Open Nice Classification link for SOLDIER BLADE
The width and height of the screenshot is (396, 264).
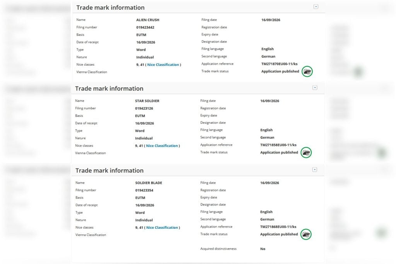pyautogui.click(x=162, y=227)
